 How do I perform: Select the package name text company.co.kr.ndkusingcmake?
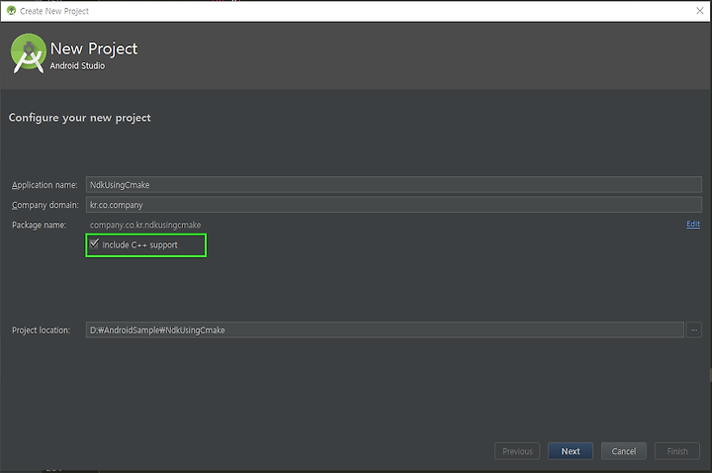click(145, 225)
